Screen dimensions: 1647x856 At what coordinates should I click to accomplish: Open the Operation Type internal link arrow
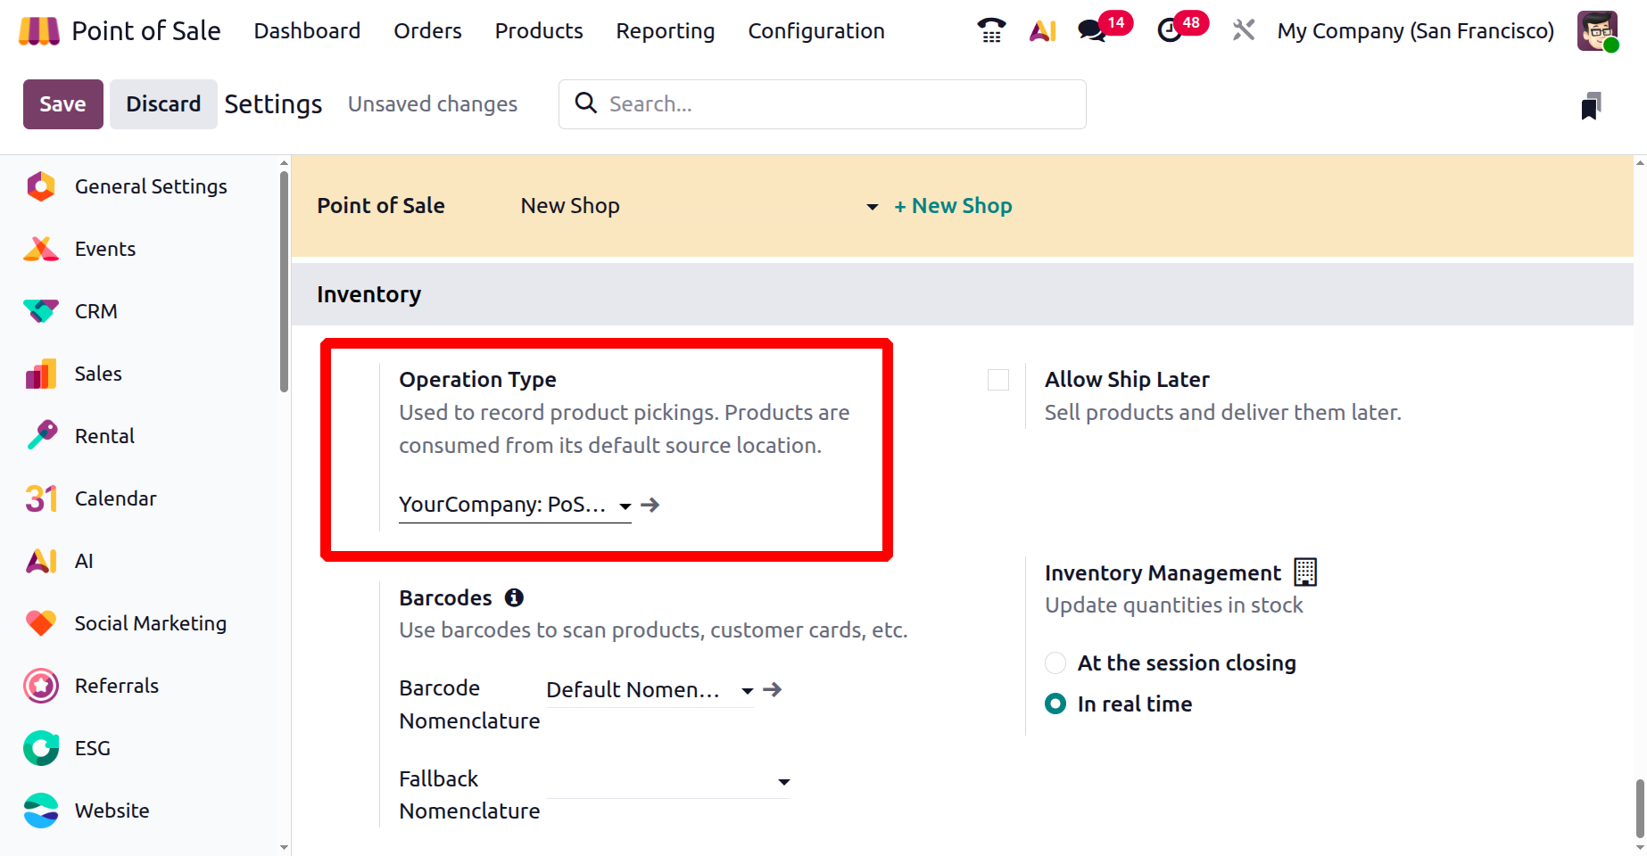point(650,505)
